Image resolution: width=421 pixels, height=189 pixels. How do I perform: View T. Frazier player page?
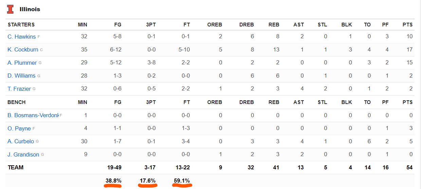click(x=19, y=89)
